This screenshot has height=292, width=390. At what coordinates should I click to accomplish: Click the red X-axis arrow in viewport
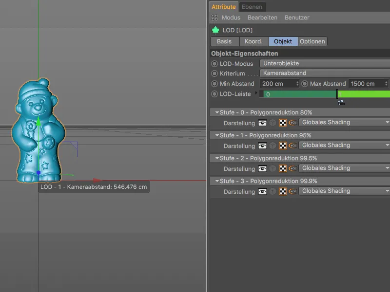pos(97,180)
